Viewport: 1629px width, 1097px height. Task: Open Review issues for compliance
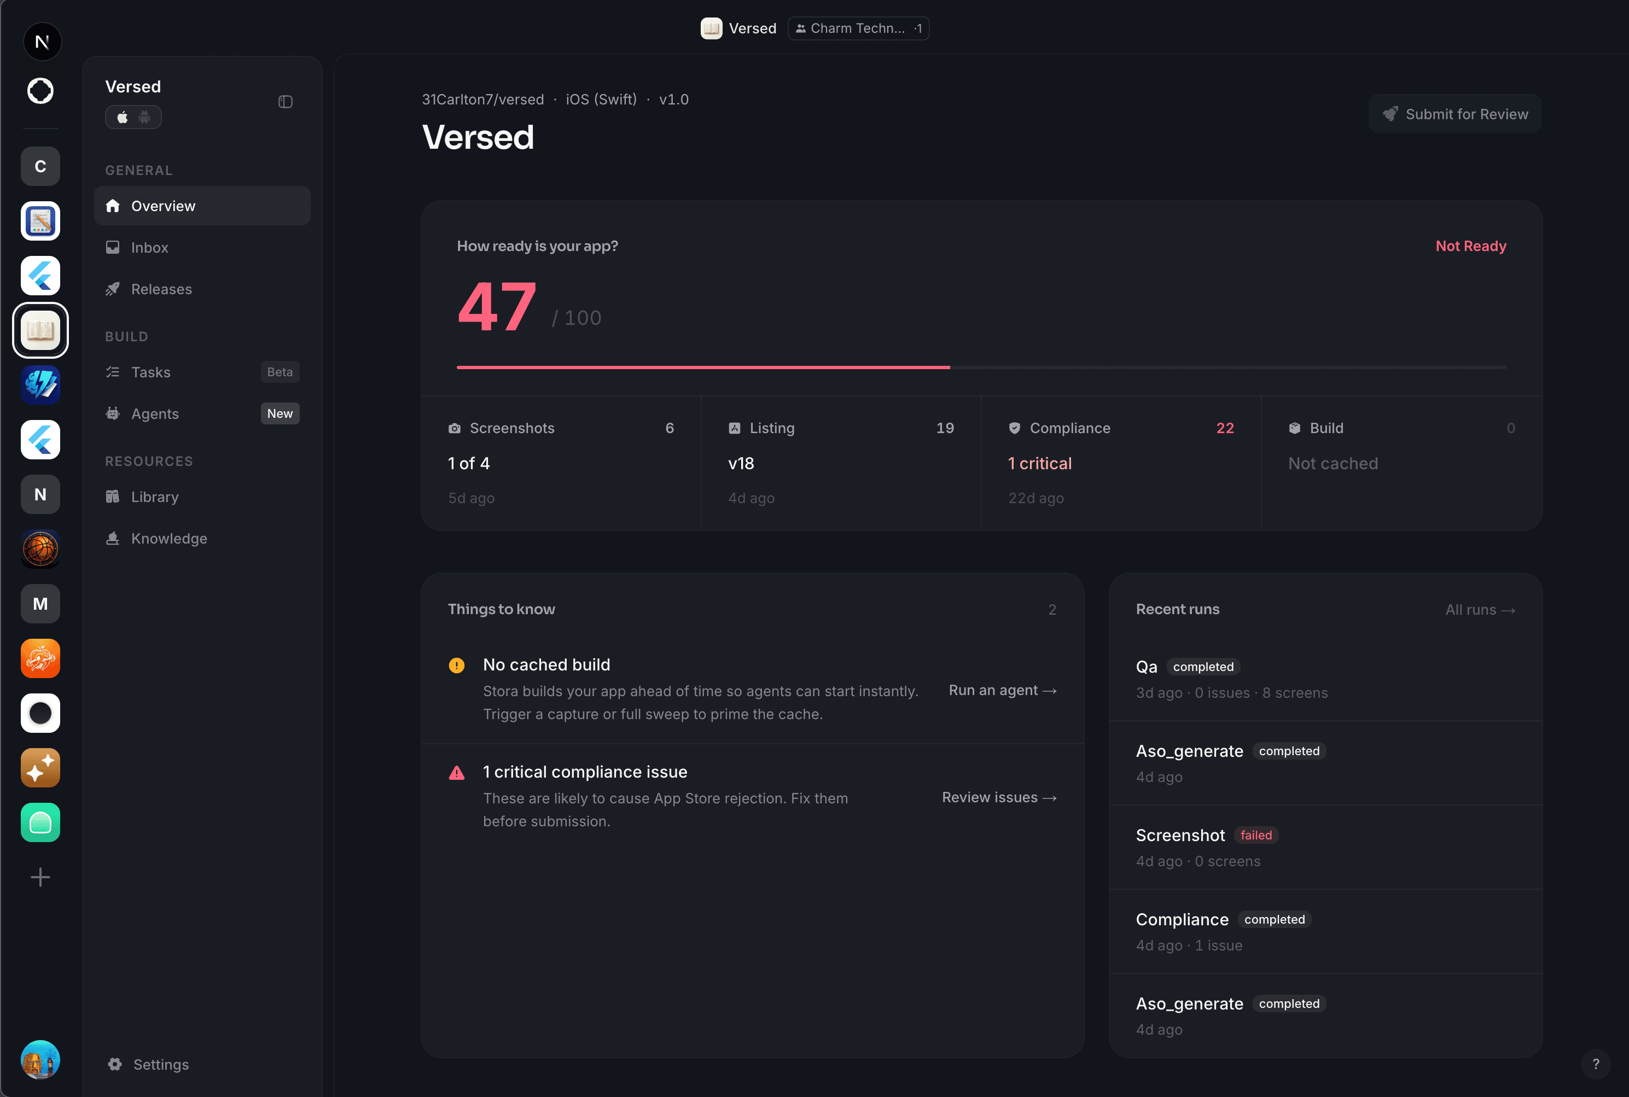pyautogui.click(x=998, y=797)
